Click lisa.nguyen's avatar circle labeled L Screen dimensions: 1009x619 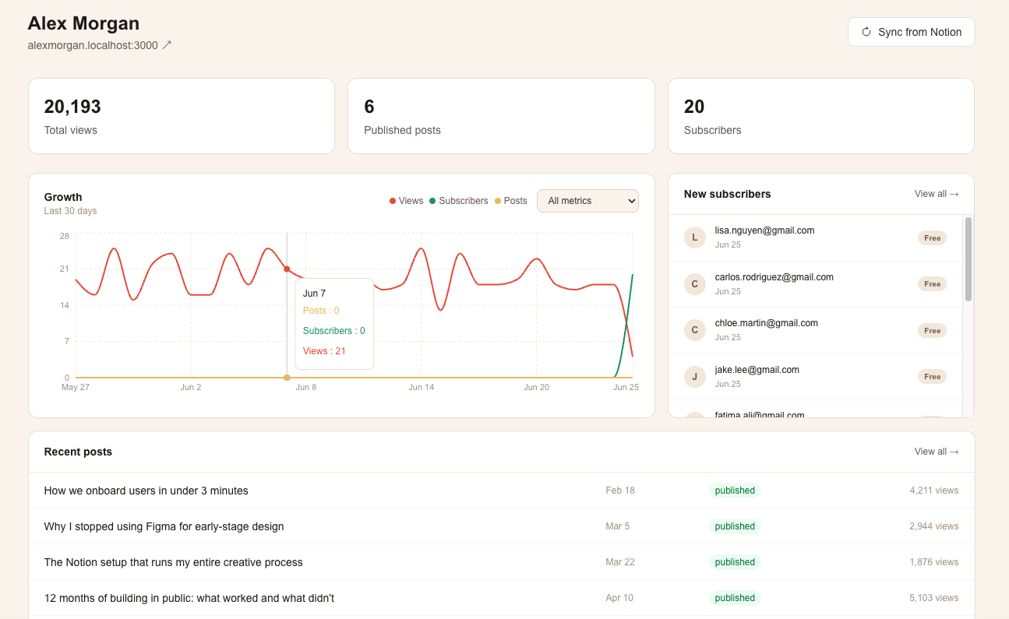pos(695,237)
